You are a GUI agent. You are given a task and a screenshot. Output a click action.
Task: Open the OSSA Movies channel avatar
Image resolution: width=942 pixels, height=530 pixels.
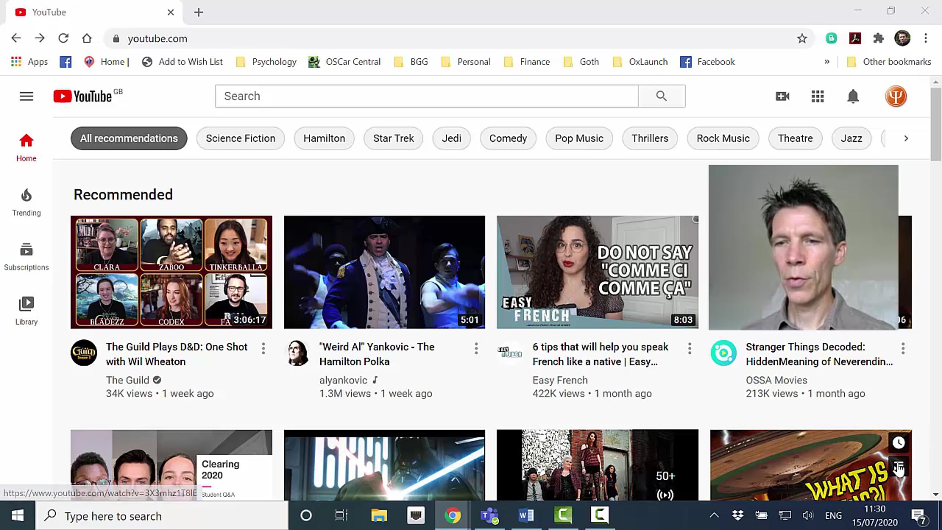coord(723,353)
